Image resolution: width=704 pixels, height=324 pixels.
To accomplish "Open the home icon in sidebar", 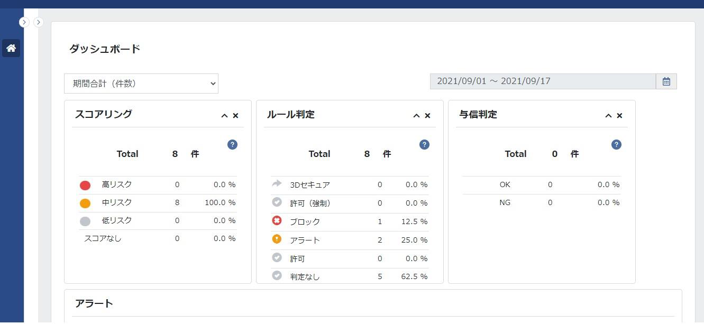I will click(11, 48).
